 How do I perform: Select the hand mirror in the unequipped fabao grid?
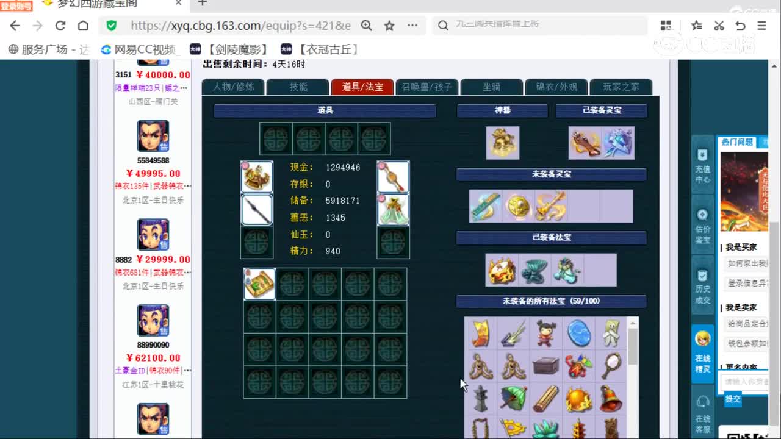coord(612,366)
